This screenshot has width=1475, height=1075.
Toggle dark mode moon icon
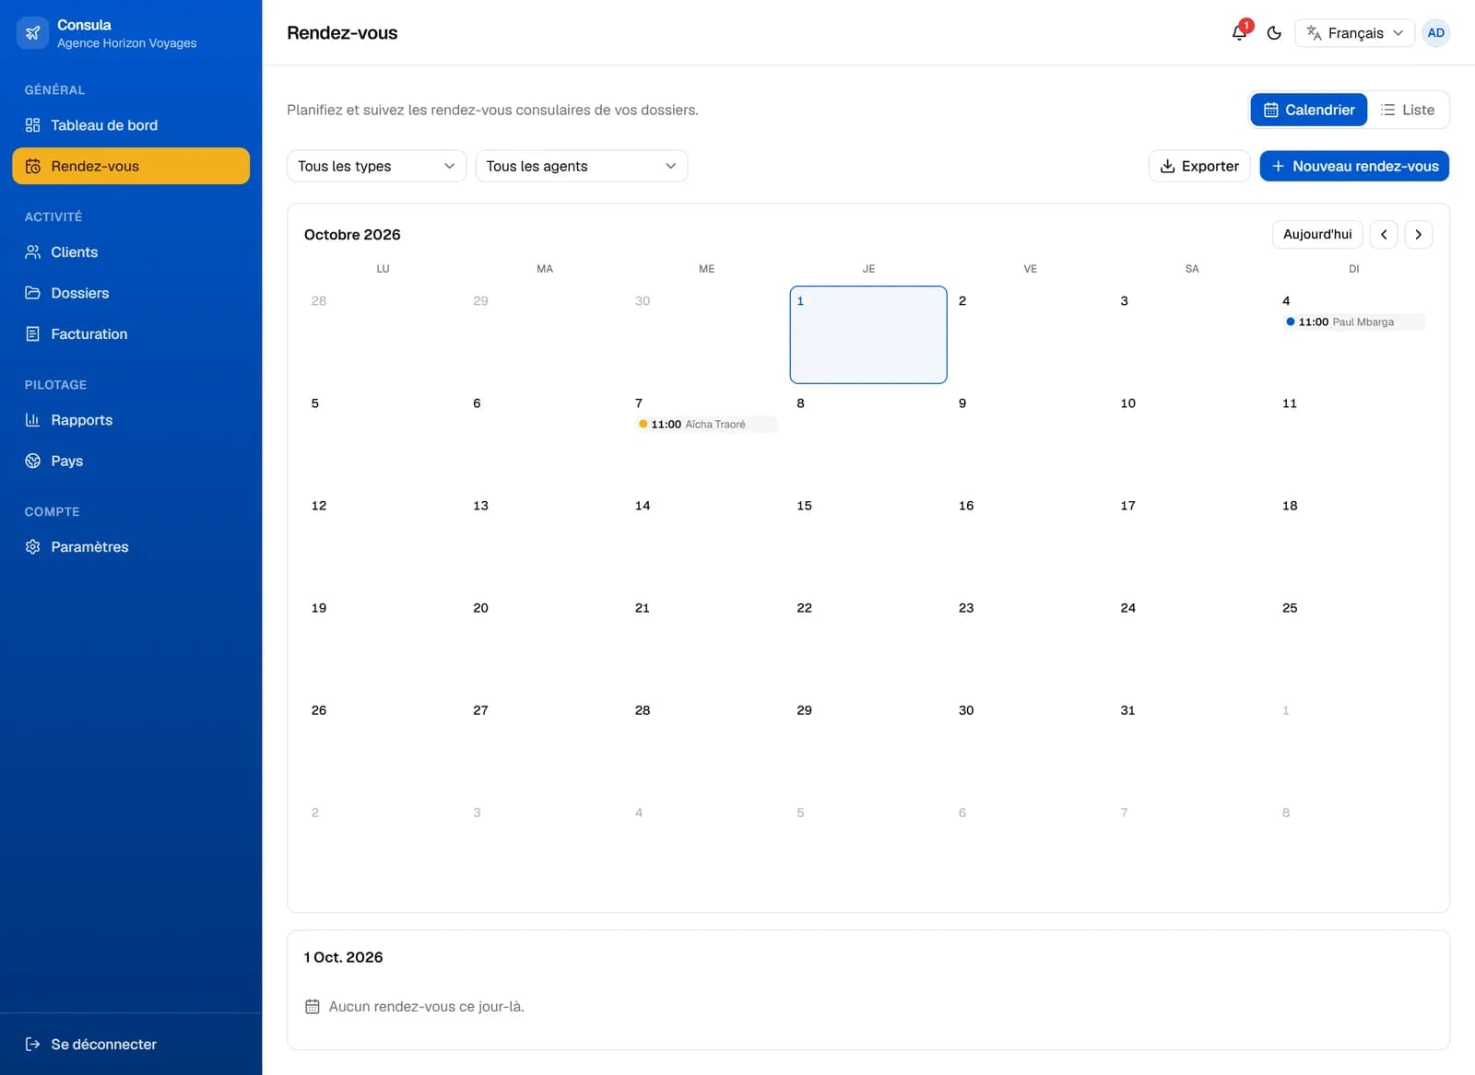[1274, 33]
